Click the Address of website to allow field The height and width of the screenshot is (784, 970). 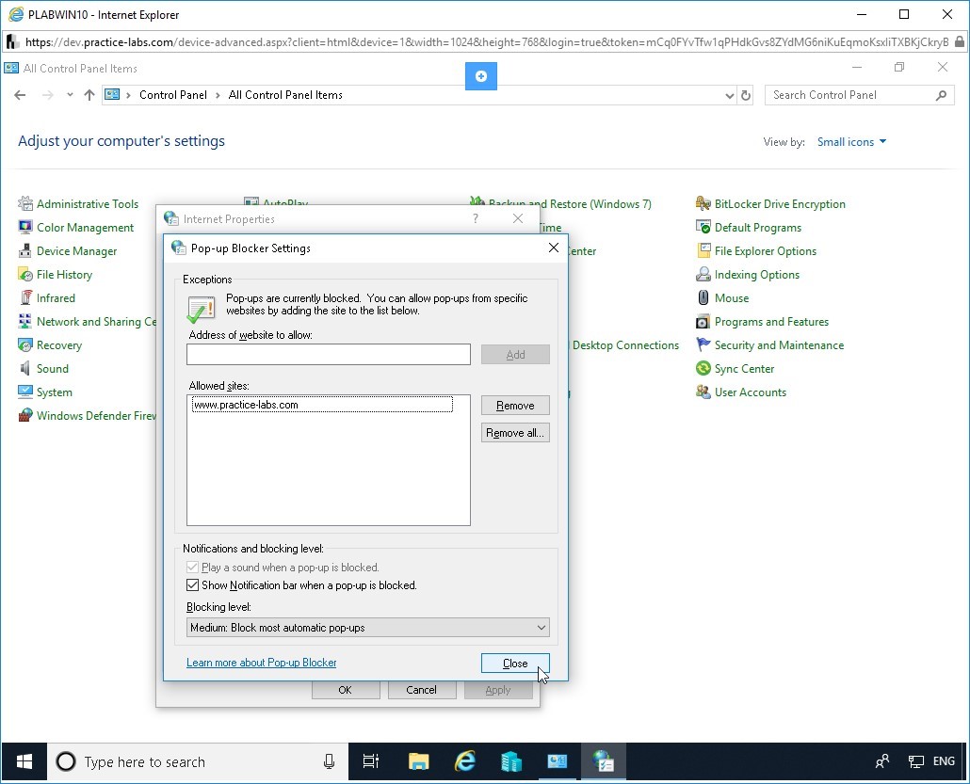point(329,354)
